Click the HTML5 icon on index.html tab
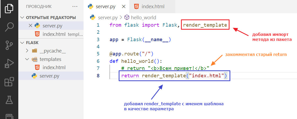Viewport: 297px width, 119px height. 136,7
